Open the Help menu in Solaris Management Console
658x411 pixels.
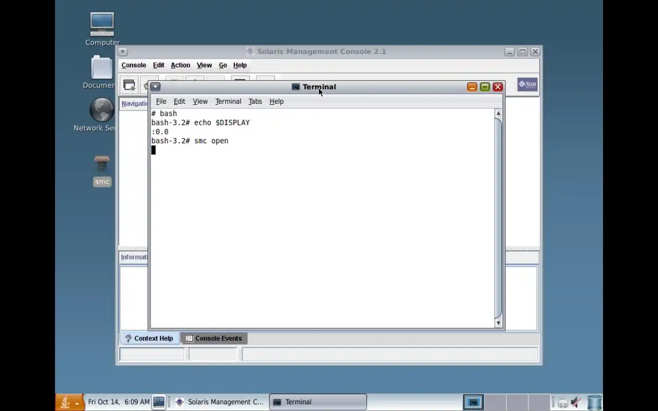(x=240, y=65)
